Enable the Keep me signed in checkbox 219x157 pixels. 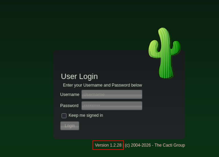(64, 116)
